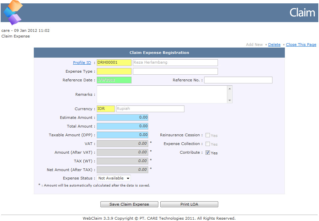Toggle the Contribute Yes checkbox
The image size is (319, 221).
coord(208,153)
